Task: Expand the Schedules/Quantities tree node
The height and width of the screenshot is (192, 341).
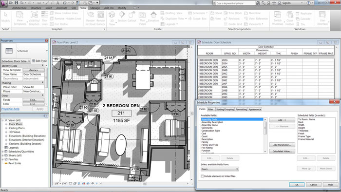Action: coord(2,152)
